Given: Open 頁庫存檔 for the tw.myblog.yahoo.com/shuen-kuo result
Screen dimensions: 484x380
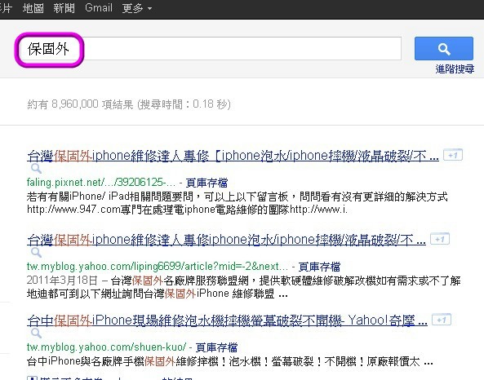Looking at the screenshot, I should pyautogui.click(x=216, y=347).
